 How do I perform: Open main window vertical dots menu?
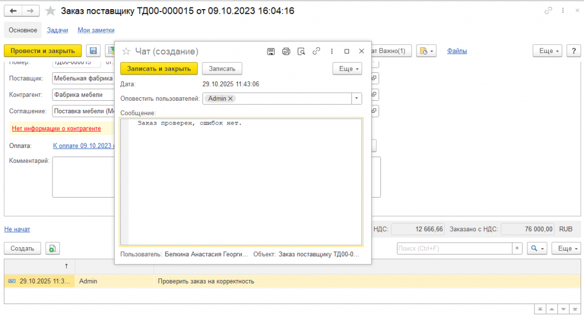[563, 11]
